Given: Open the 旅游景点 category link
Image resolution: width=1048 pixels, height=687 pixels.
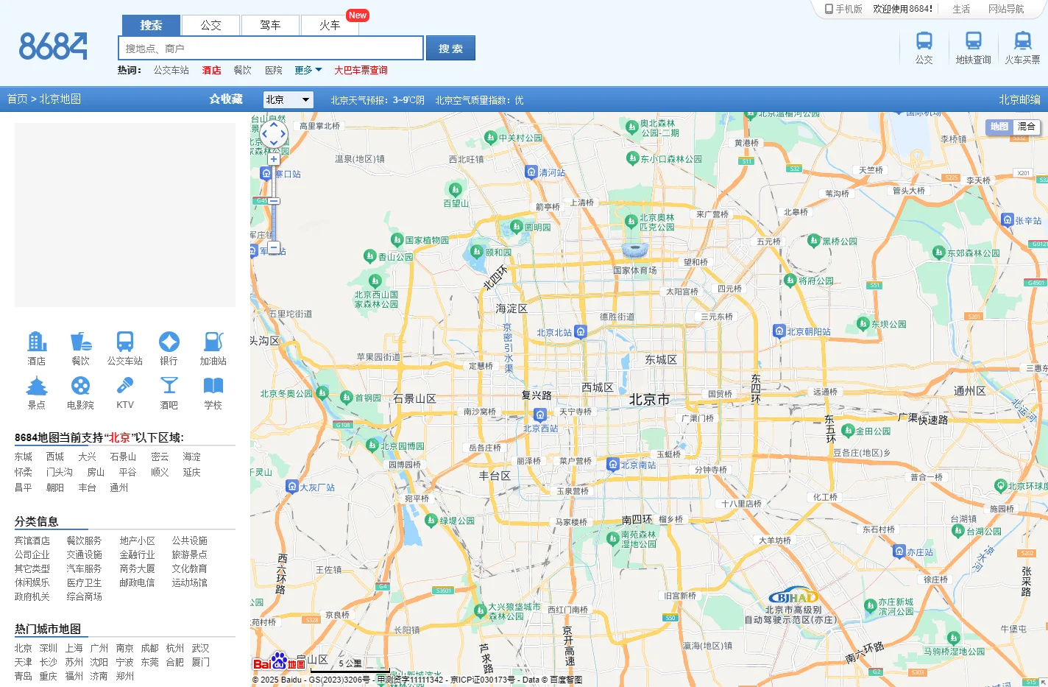Looking at the screenshot, I should 190,554.
